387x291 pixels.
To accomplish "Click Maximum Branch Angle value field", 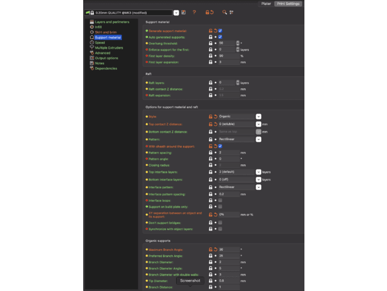I will coord(229,250).
